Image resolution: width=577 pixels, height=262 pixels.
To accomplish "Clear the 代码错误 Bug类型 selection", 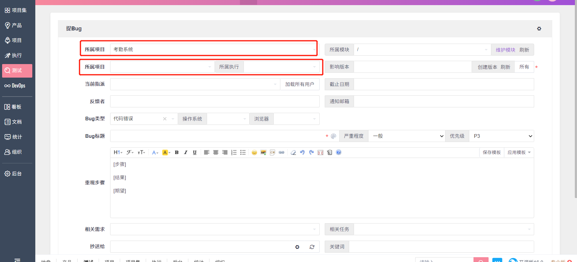I will 165,119.
